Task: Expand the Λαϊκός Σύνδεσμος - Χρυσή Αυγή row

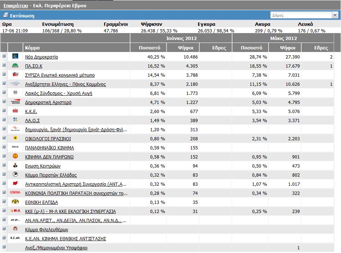Action: tap(4, 92)
